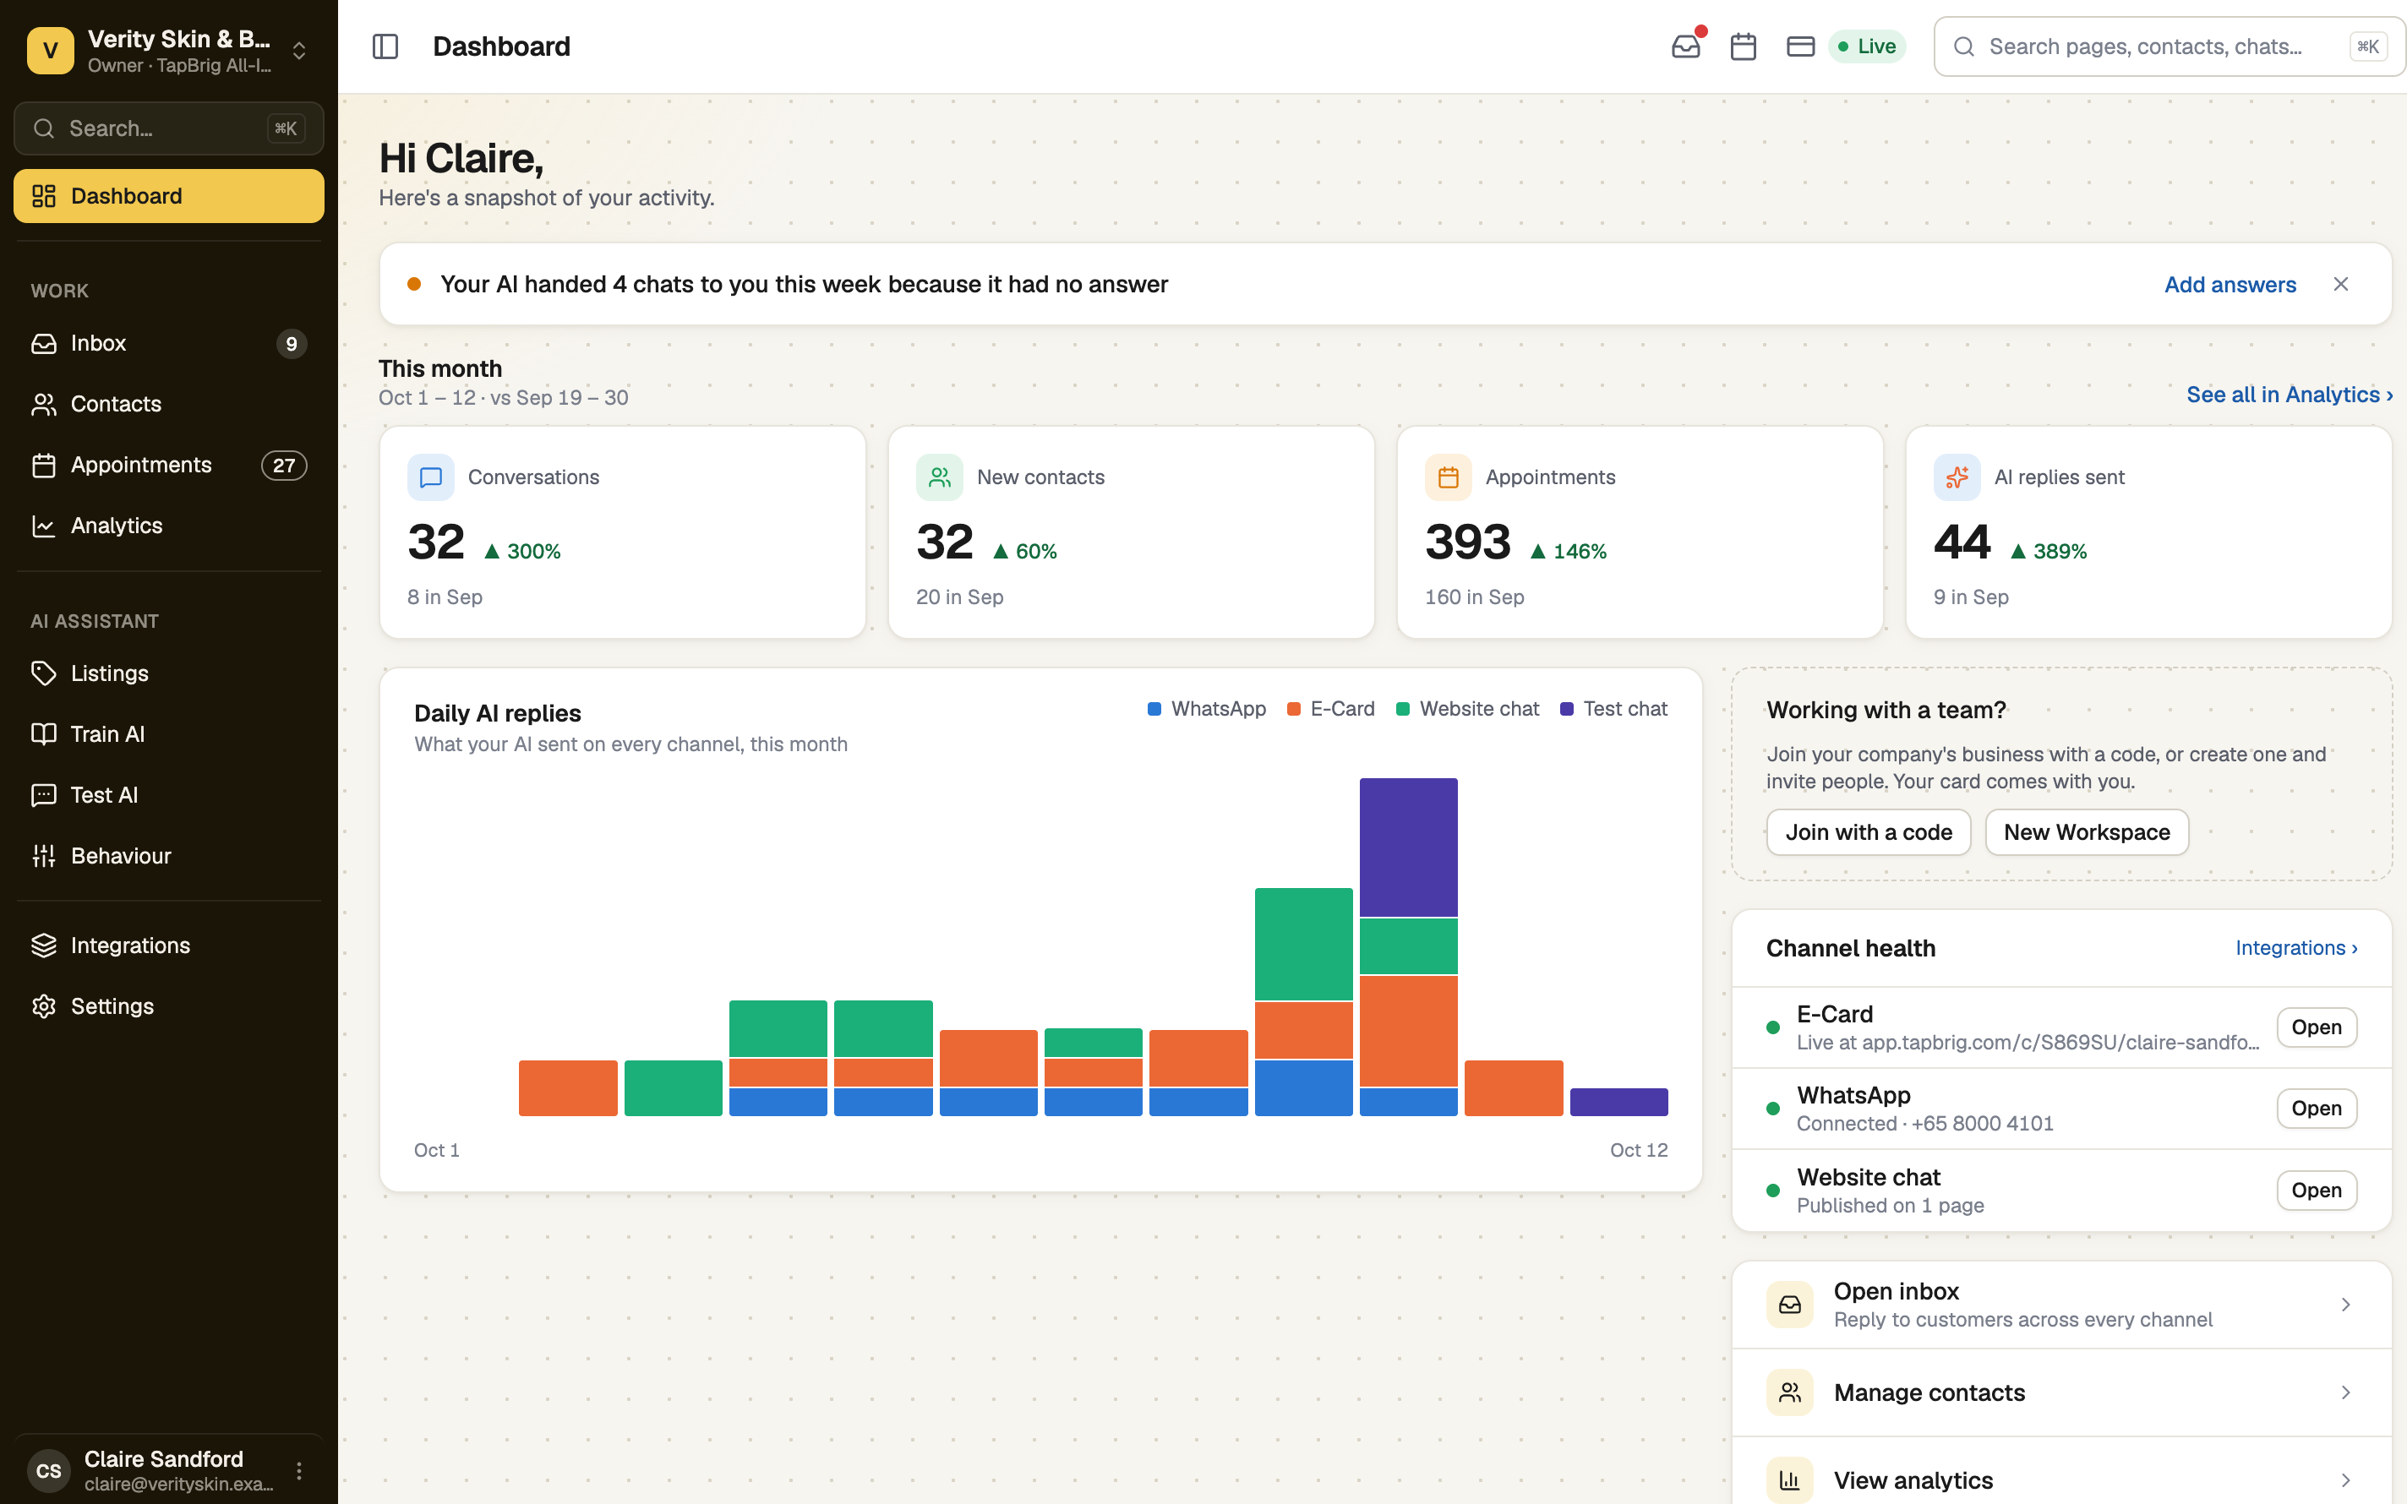Open Appointments in the sidebar
2407x1504 pixels.
[168, 465]
